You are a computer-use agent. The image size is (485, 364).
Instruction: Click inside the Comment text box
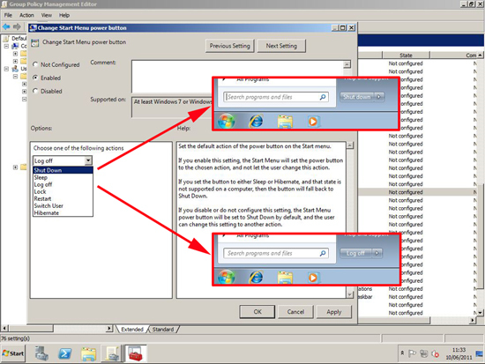(x=237, y=77)
